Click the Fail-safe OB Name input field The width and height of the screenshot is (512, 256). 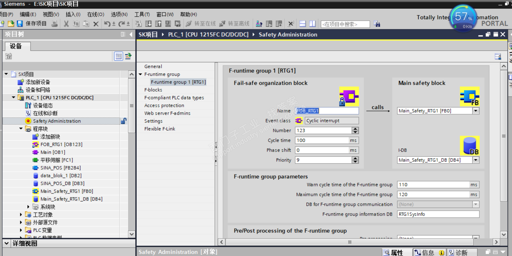click(x=327, y=111)
